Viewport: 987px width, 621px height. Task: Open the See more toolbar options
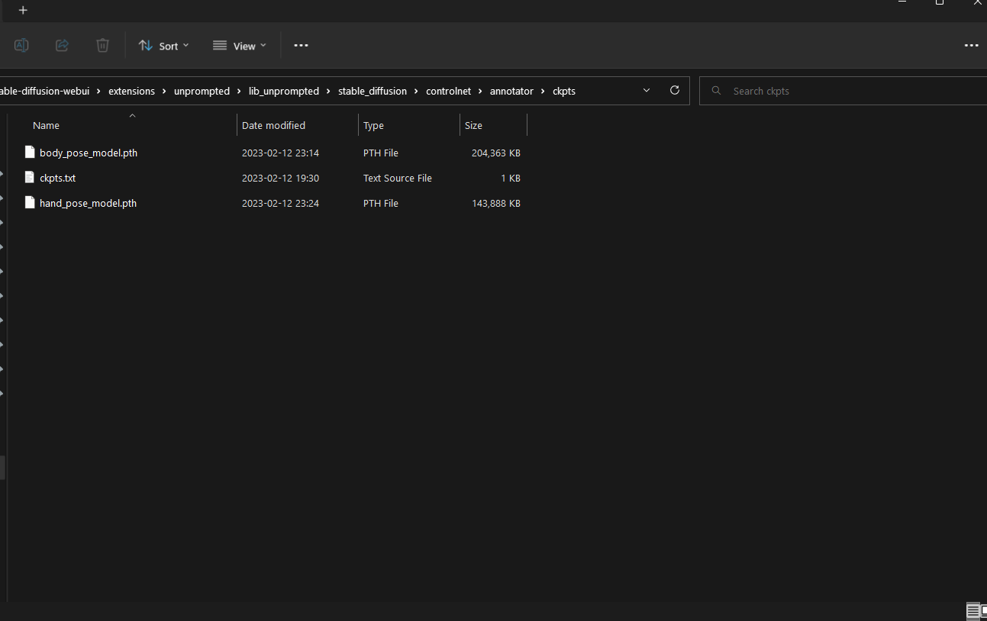point(301,46)
